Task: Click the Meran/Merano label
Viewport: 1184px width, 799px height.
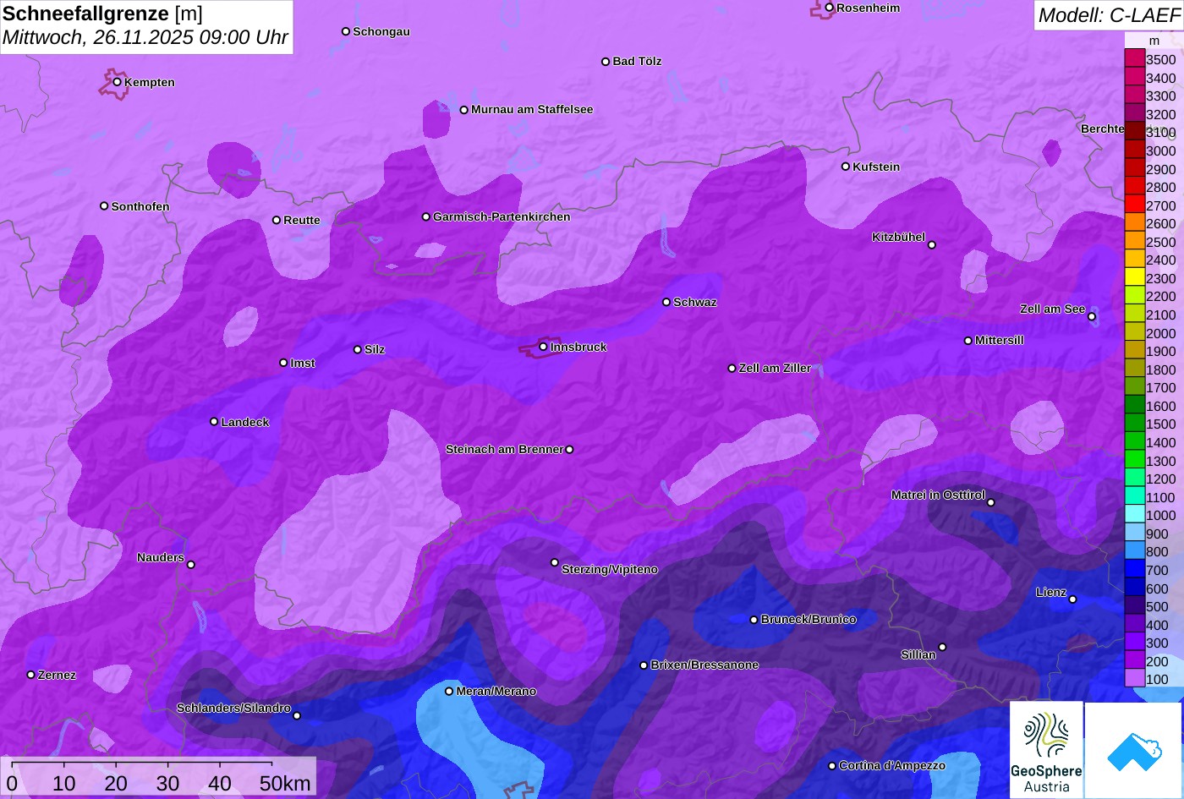Action: (496, 691)
